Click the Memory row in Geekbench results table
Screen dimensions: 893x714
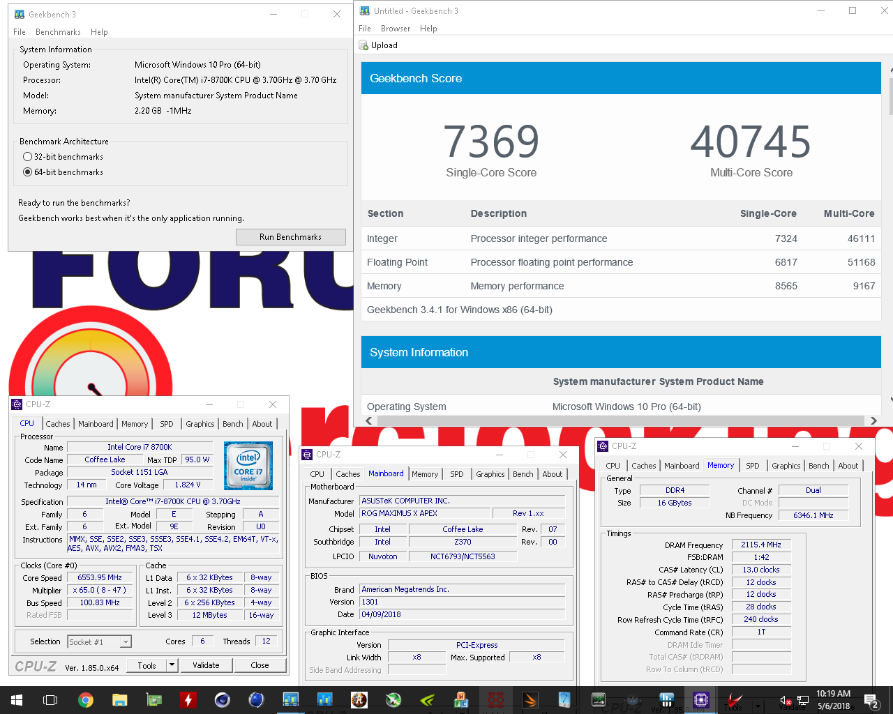[x=621, y=286]
